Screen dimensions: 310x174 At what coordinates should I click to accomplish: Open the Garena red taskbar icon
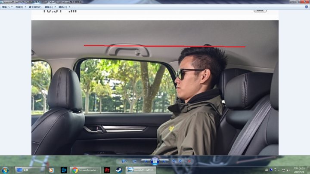pyautogui.click(x=107, y=170)
